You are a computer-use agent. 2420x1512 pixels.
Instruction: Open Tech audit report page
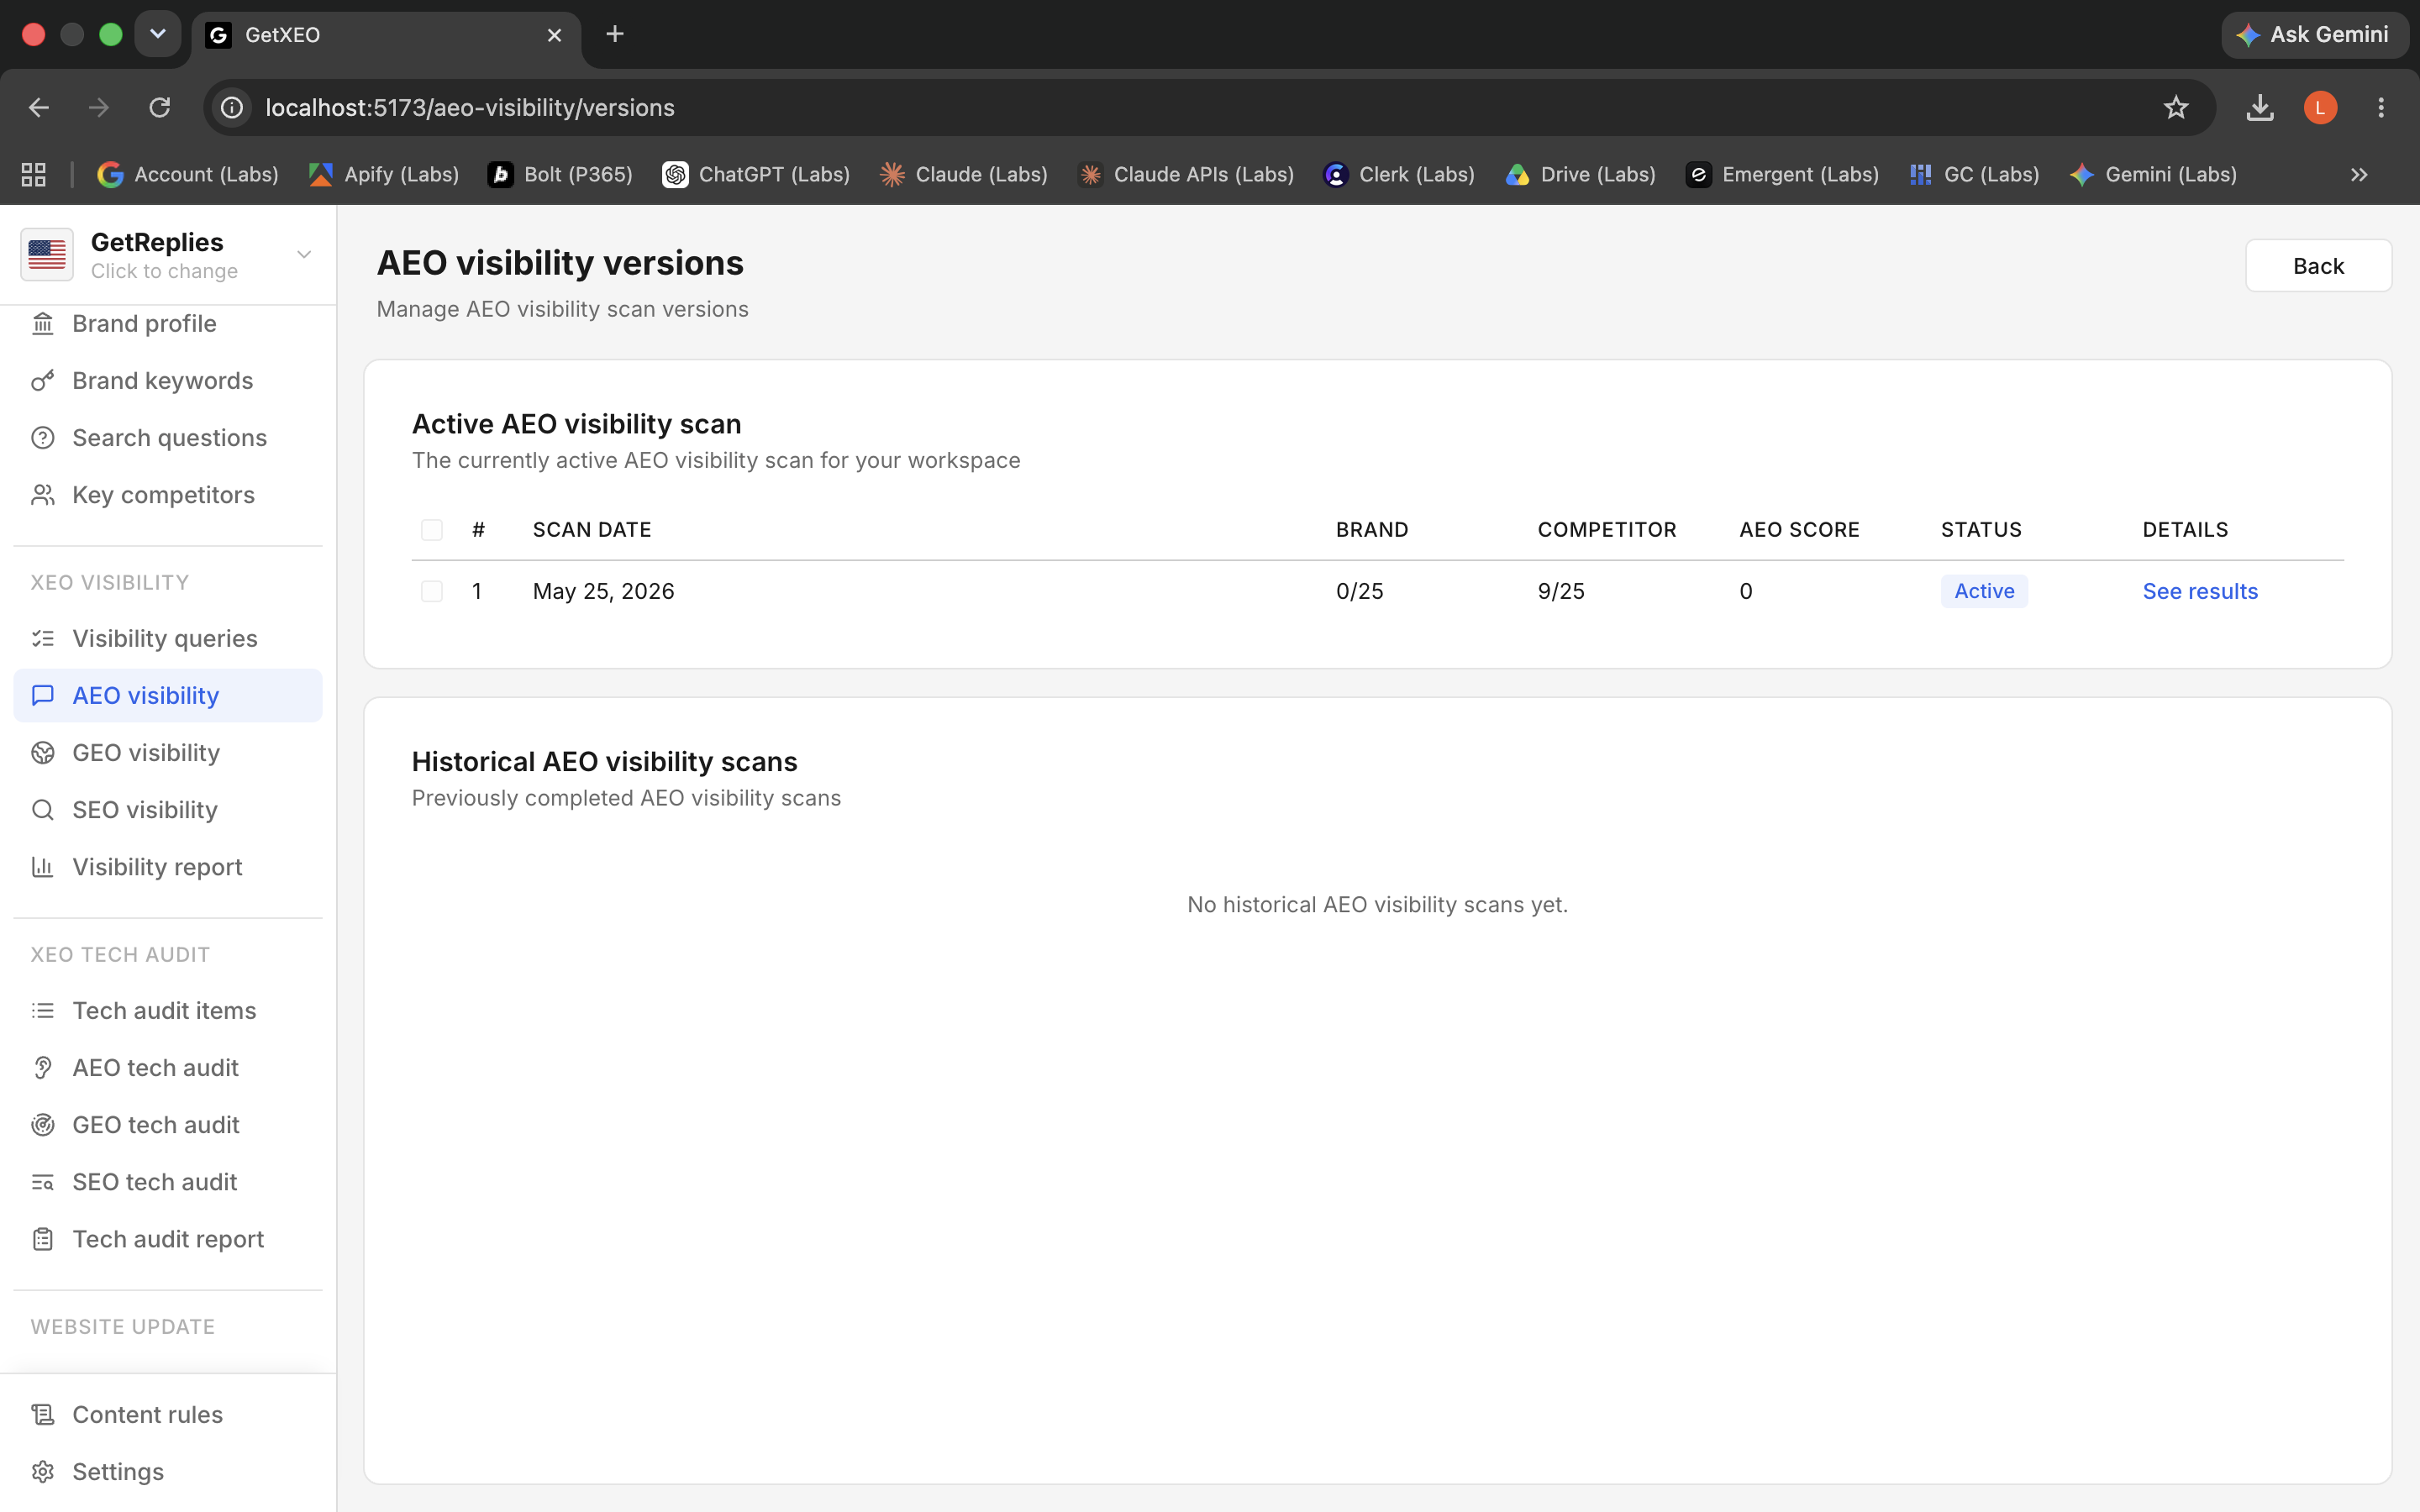[x=168, y=1239]
